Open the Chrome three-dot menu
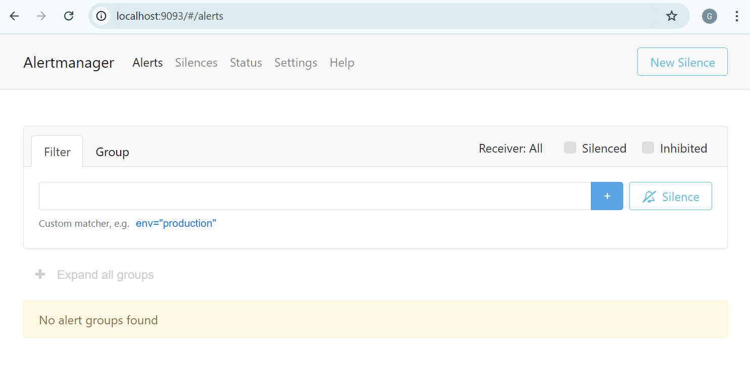The height and width of the screenshot is (391, 750). tap(736, 16)
